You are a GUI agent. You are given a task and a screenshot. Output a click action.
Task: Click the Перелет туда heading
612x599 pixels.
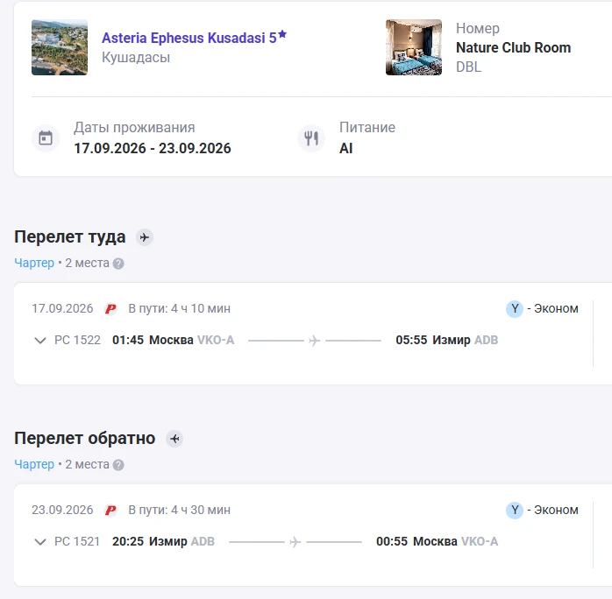click(x=70, y=237)
